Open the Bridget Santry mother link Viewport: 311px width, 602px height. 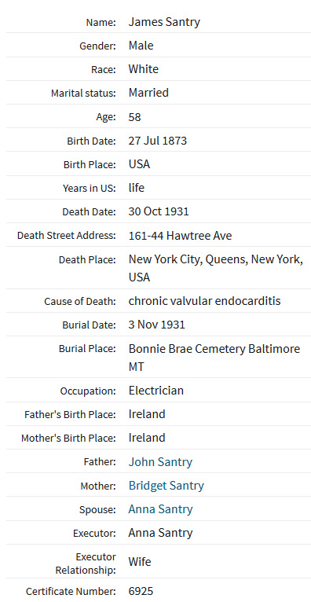tap(166, 486)
